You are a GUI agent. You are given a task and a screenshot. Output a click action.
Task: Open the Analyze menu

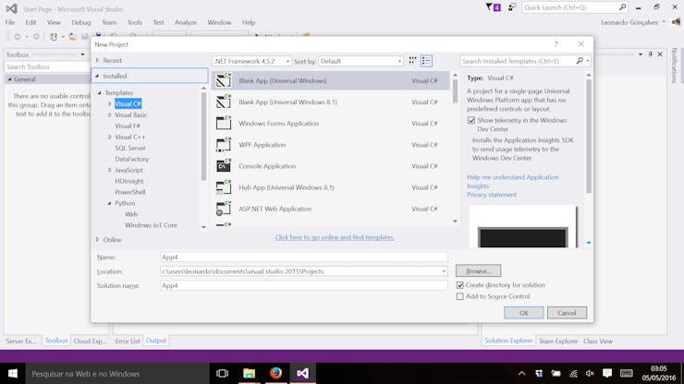point(186,22)
